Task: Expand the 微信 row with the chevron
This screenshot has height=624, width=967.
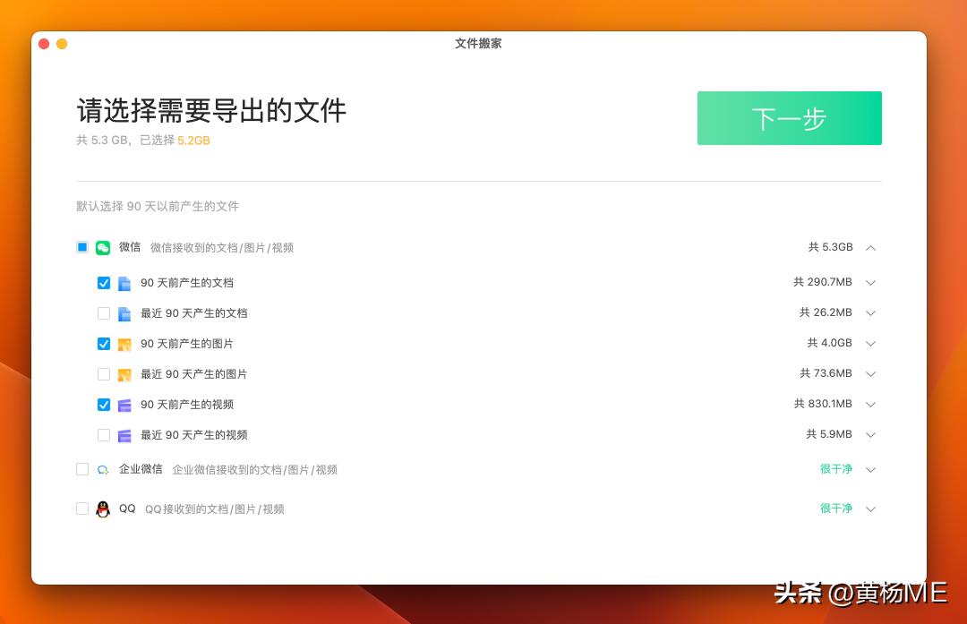Action: 870,247
